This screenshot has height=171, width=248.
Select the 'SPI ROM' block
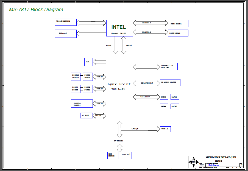(87, 115)
